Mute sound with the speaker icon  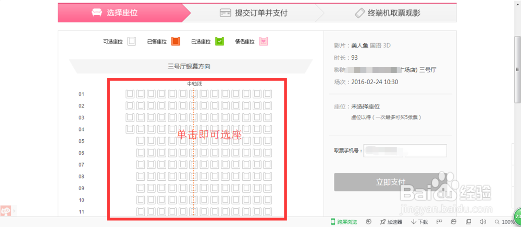483,222
